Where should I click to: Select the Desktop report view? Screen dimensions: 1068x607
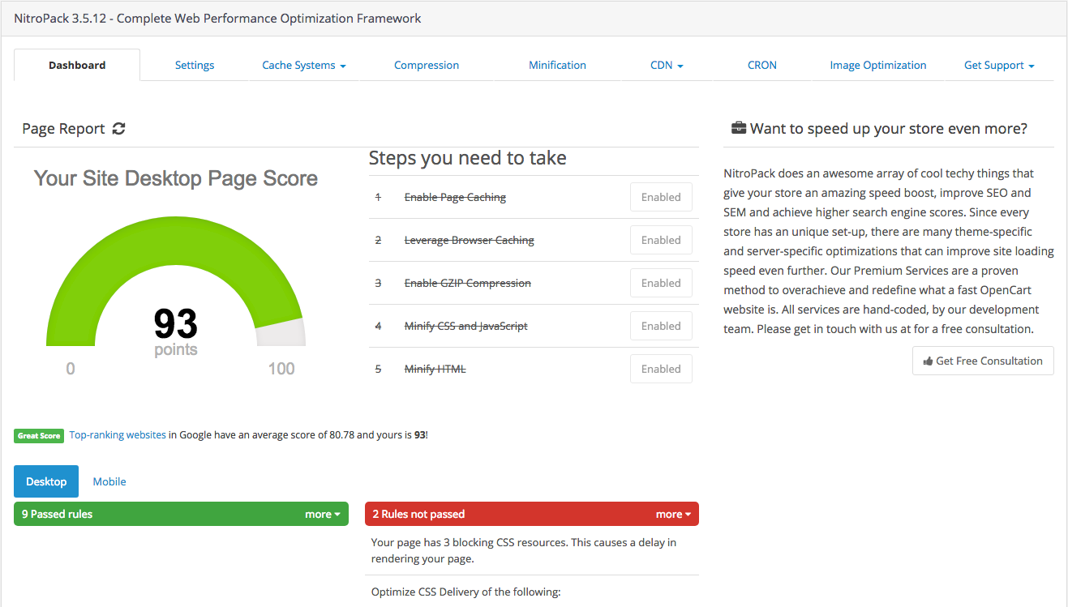pyautogui.click(x=46, y=481)
